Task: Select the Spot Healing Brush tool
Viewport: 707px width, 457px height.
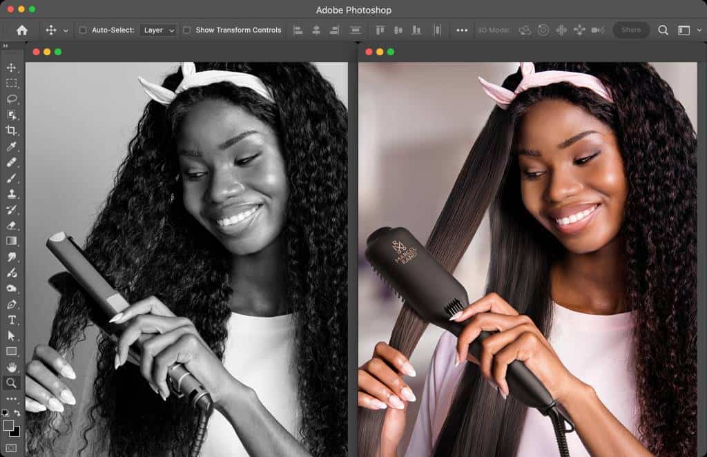Action: pos(11,162)
